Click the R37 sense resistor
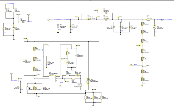Image resolution: width=174 pixels, height=109 pixels. (x=101, y=97)
